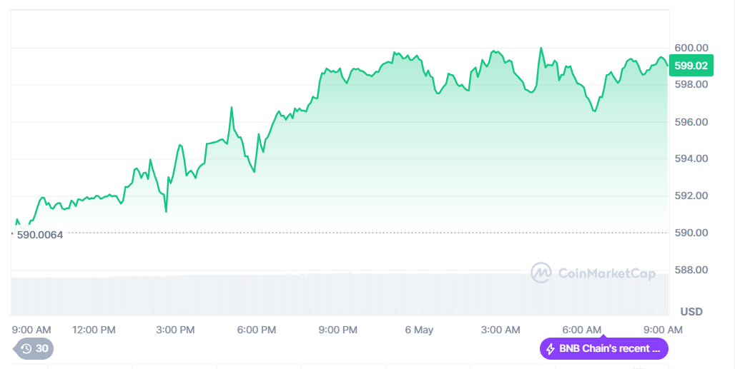The image size is (735, 369).
Task: Click the 588.00 price axis label
Action: (691, 270)
